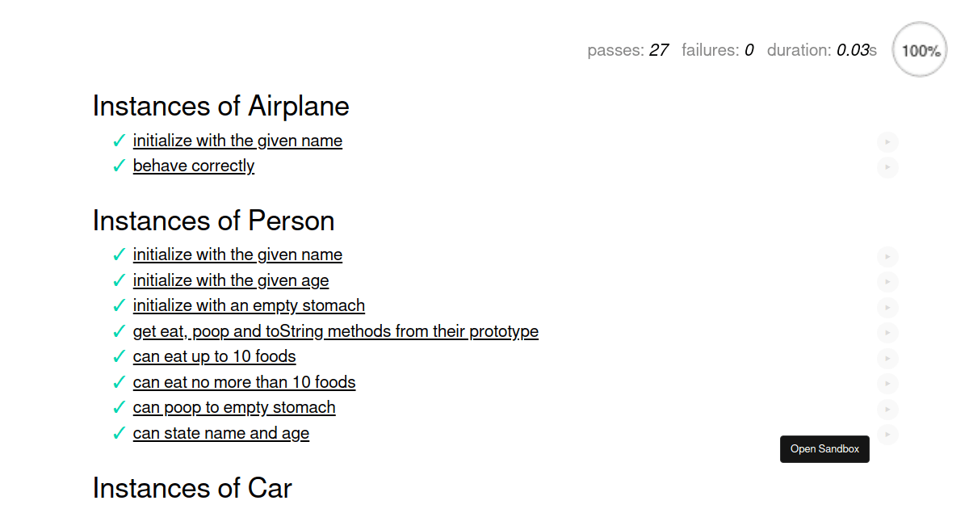
Task: Replay the prototype methods test
Action: 887,333
